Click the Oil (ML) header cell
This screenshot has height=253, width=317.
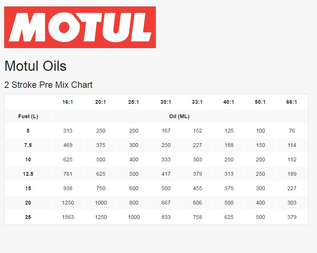[x=179, y=116]
